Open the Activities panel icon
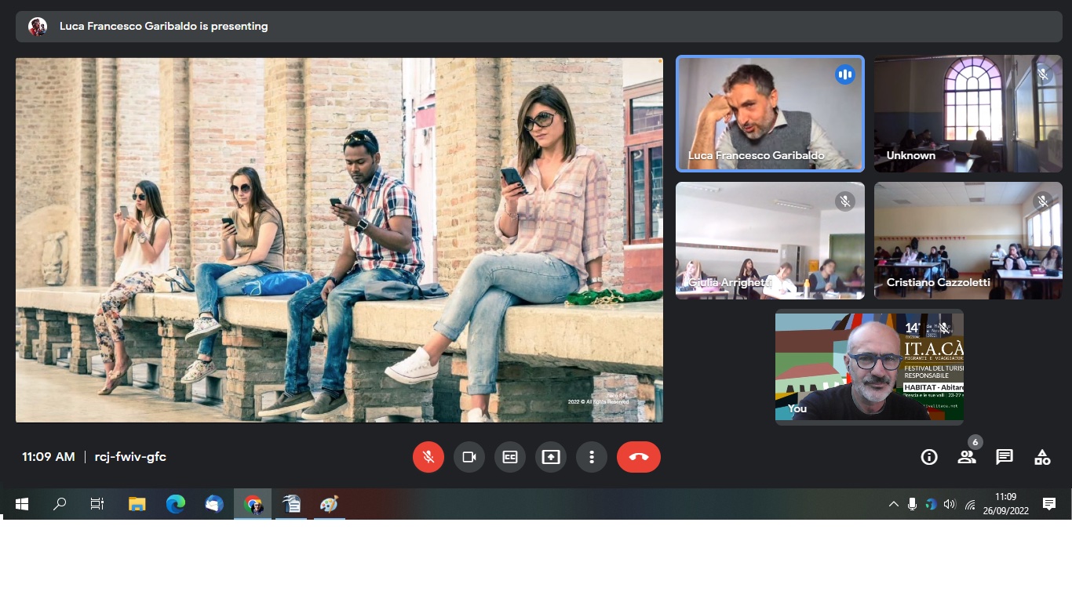Viewport: 1072px width, 602px height. 1042,457
